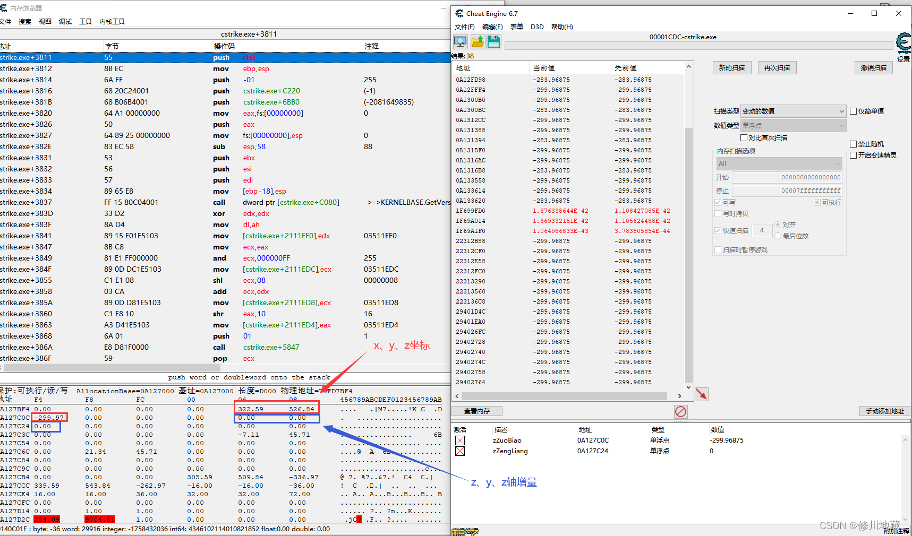The image size is (912, 536).
Task: Click red arrow to add selected addresses
Action: click(x=702, y=394)
